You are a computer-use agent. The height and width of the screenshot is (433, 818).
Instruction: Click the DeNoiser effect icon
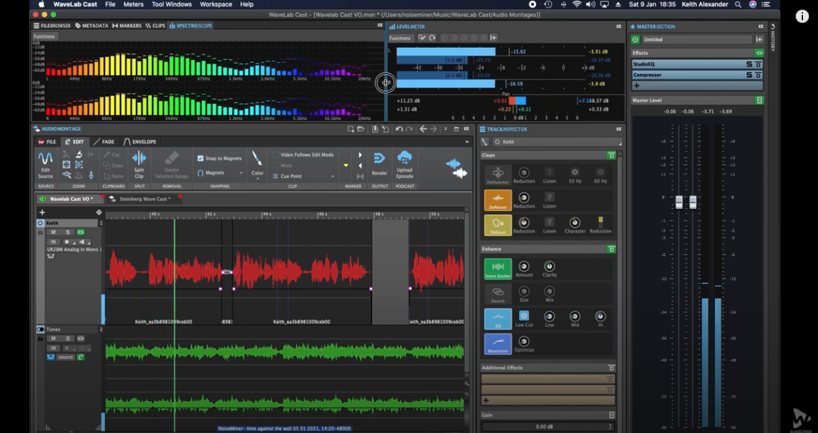click(x=498, y=199)
